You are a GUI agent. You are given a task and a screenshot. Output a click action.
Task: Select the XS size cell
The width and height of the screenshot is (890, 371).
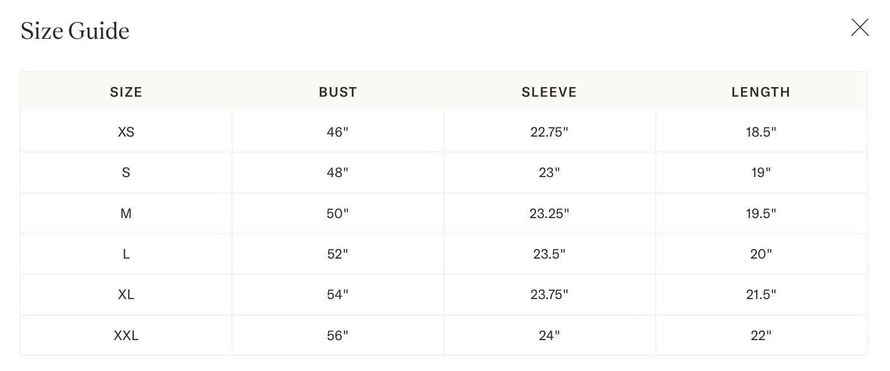tap(126, 132)
